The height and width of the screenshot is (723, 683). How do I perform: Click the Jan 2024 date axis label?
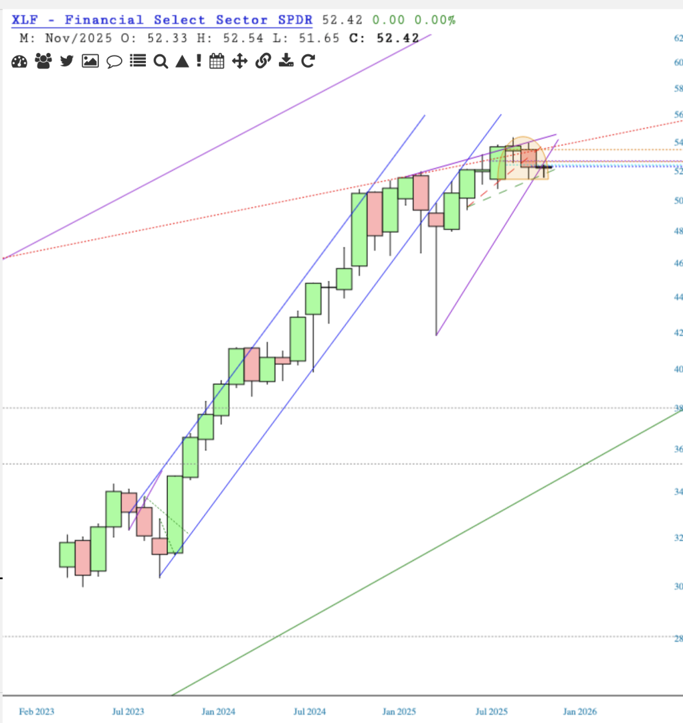219,712
